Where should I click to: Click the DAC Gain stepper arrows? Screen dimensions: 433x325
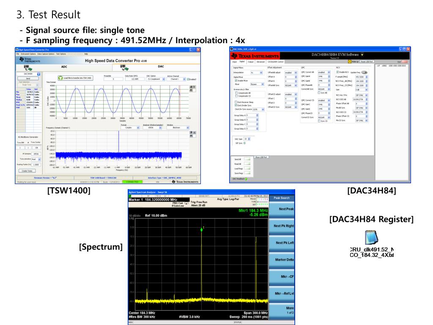click(249, 139)
